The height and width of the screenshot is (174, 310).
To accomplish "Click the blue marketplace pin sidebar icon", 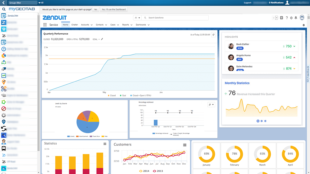I will 4,122.
